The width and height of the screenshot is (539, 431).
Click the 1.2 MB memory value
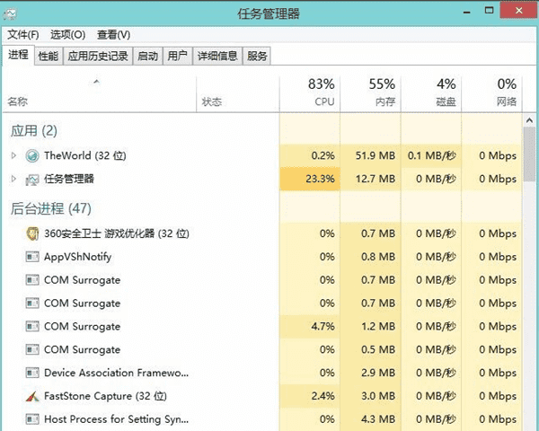[378, 326]
